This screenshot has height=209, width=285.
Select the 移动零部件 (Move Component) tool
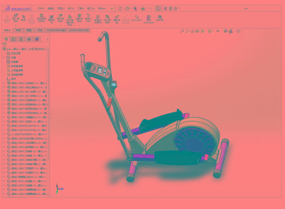click(x=60, y=18)
